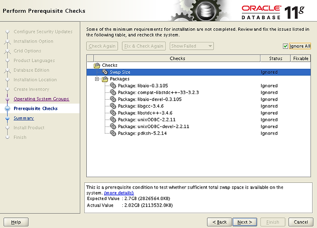
Task: Click Installation Location step
Action: coord(35,80)
